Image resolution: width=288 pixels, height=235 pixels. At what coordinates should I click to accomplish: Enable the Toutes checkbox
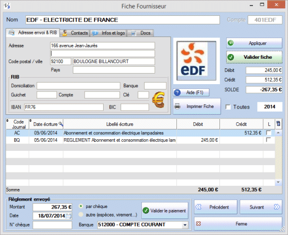pyautogui.click(x=228, y=107)
